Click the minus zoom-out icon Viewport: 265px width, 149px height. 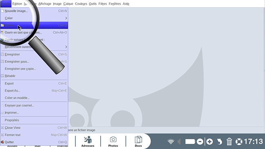(x=200, y=142)
